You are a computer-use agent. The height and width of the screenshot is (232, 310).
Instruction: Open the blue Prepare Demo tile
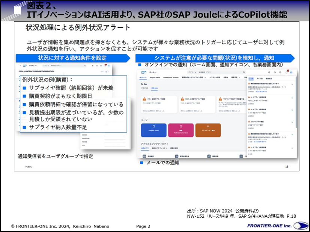point(153,129)
